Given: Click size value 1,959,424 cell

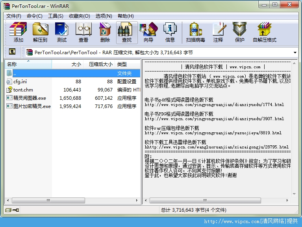Looking at the screenshot, I should tap(70, 106).
